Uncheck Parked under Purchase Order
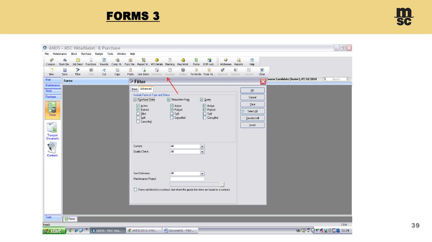This screenshot has height=242, width=432. 138,110
